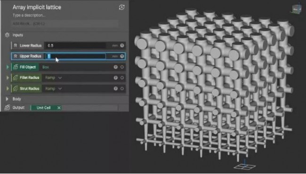Click the help icon for Lower Radius
Image resolution: width=306 pixels, height=174 pixels.
click(122, 45)
